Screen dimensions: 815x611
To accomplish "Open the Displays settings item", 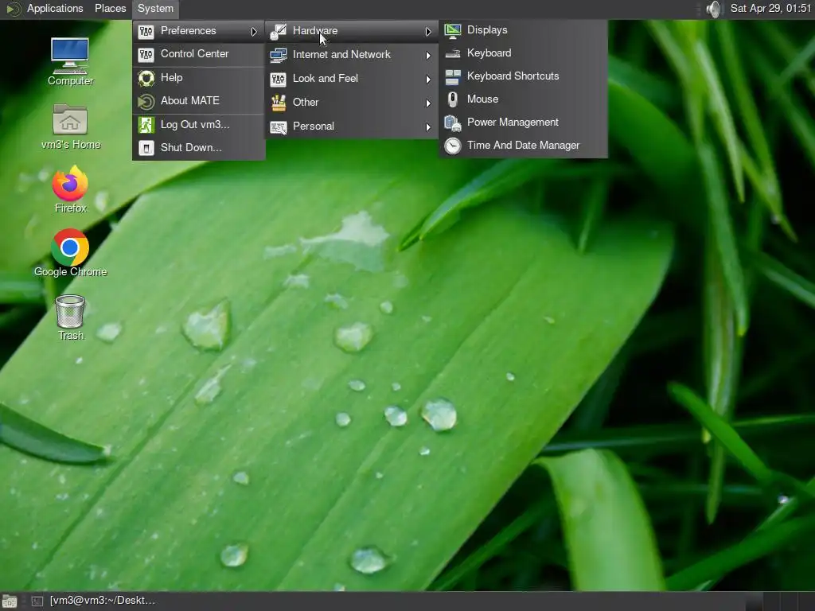I will (x=523, y=30).
